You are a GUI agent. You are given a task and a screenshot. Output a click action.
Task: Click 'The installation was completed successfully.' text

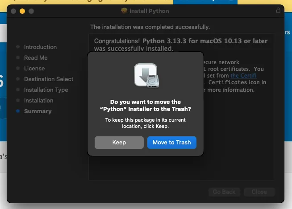point(150,27)
